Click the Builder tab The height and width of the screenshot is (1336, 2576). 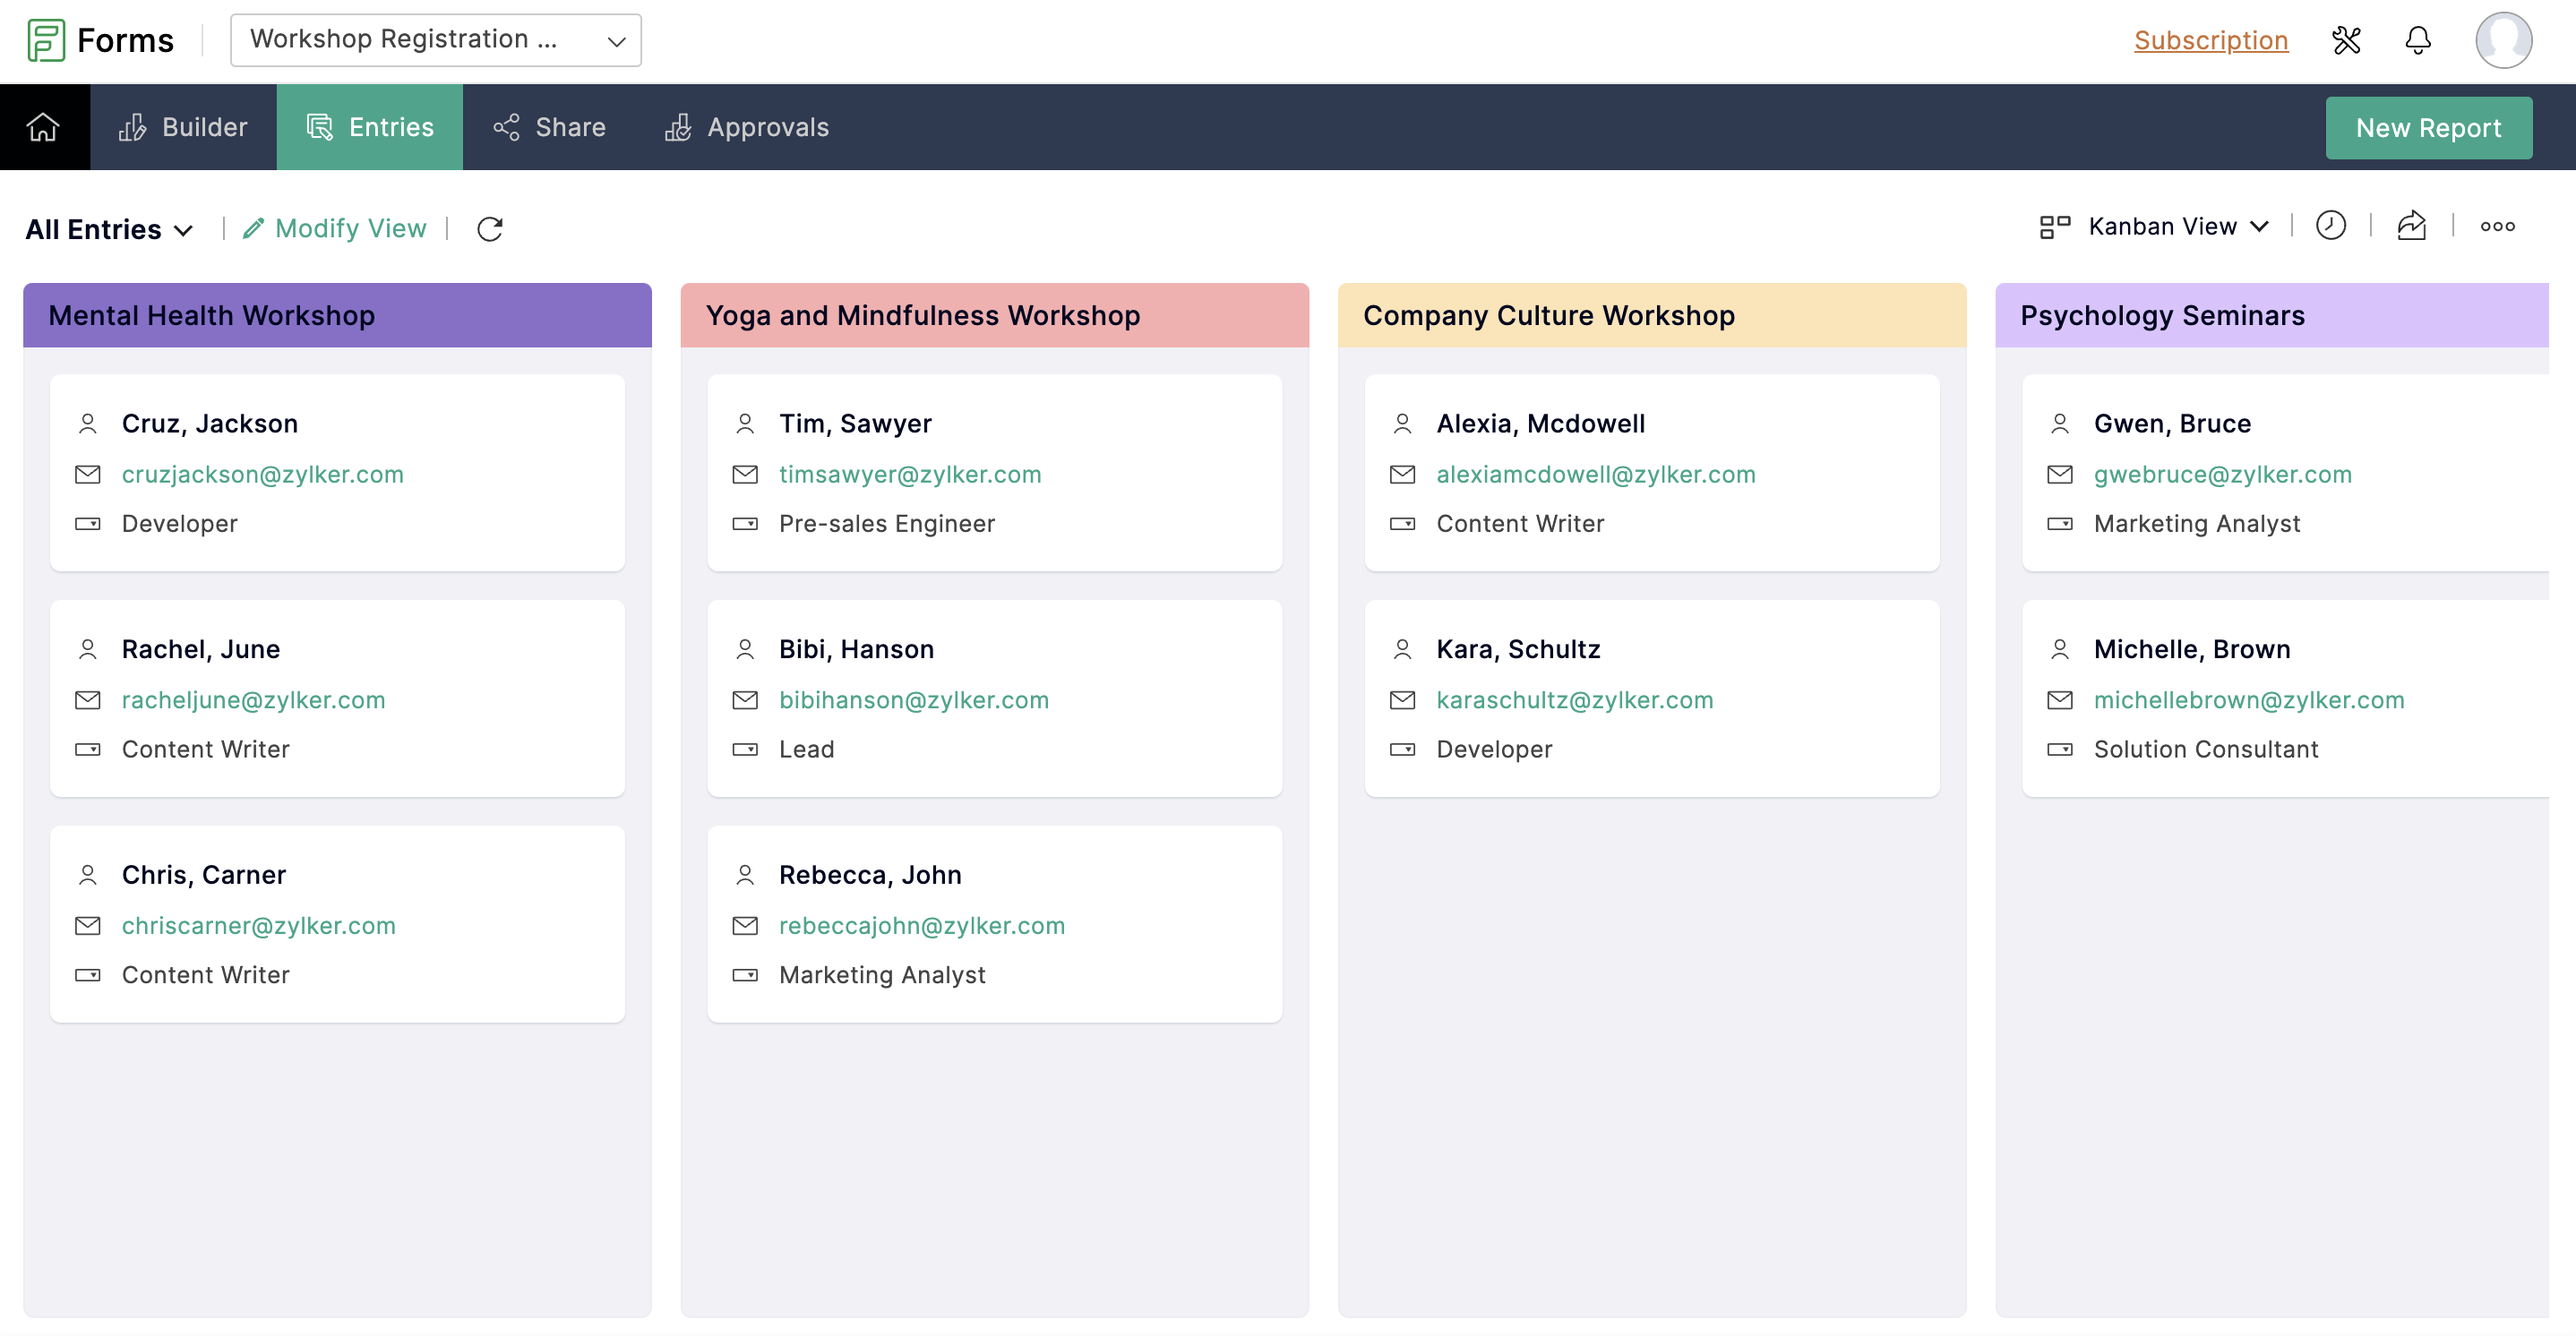(x=183, y=126)
